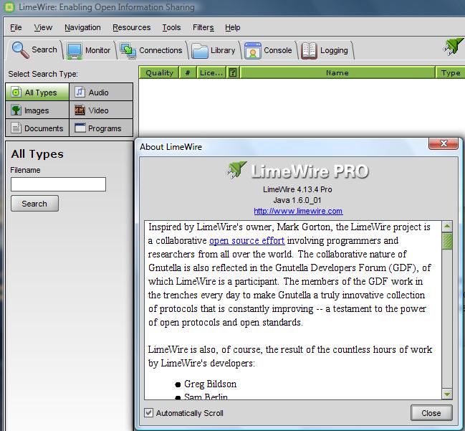Image resolution: width=465 pixels, height=431 pixels.
Task: Open the View menu
Action: coord(43,27)
